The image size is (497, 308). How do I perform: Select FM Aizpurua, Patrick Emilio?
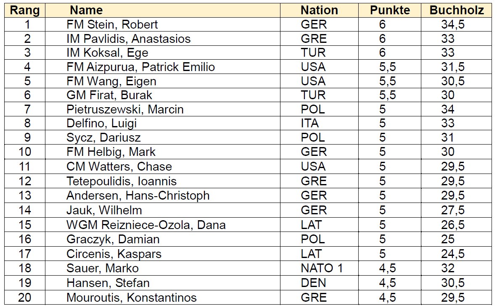click(140, 67)
